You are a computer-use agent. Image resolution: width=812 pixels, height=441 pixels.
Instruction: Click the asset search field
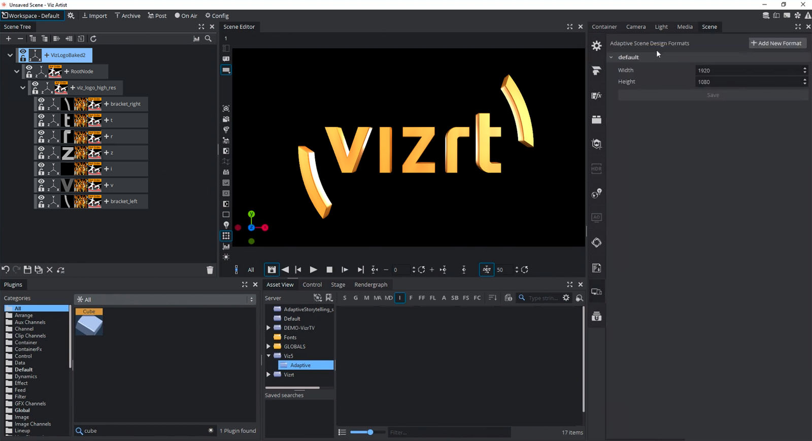543,298
